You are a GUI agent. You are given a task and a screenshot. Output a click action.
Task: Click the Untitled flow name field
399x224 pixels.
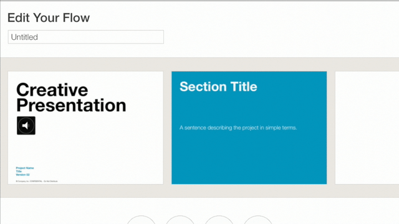tap(86, 37)
